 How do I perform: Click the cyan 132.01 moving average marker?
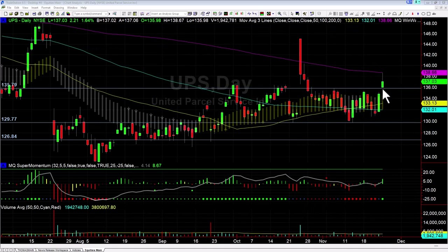pyautogui.click(x=434, y=110)
